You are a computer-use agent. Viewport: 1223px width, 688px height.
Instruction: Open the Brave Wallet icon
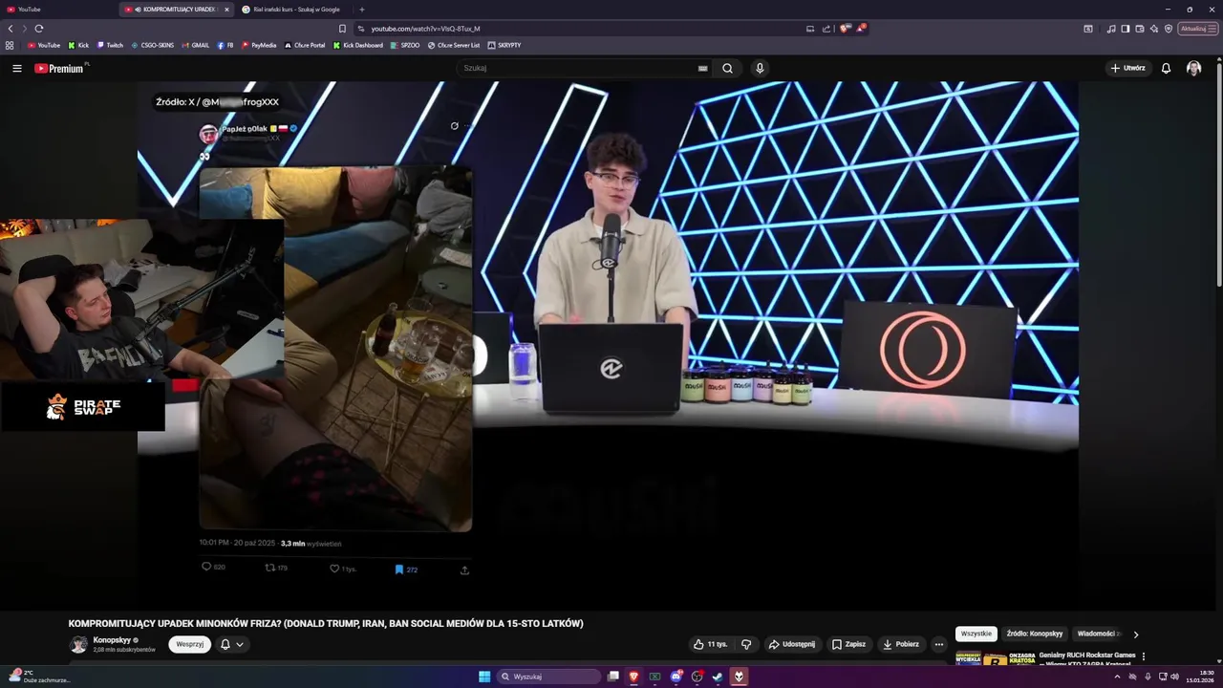[x=1140, y=29]
